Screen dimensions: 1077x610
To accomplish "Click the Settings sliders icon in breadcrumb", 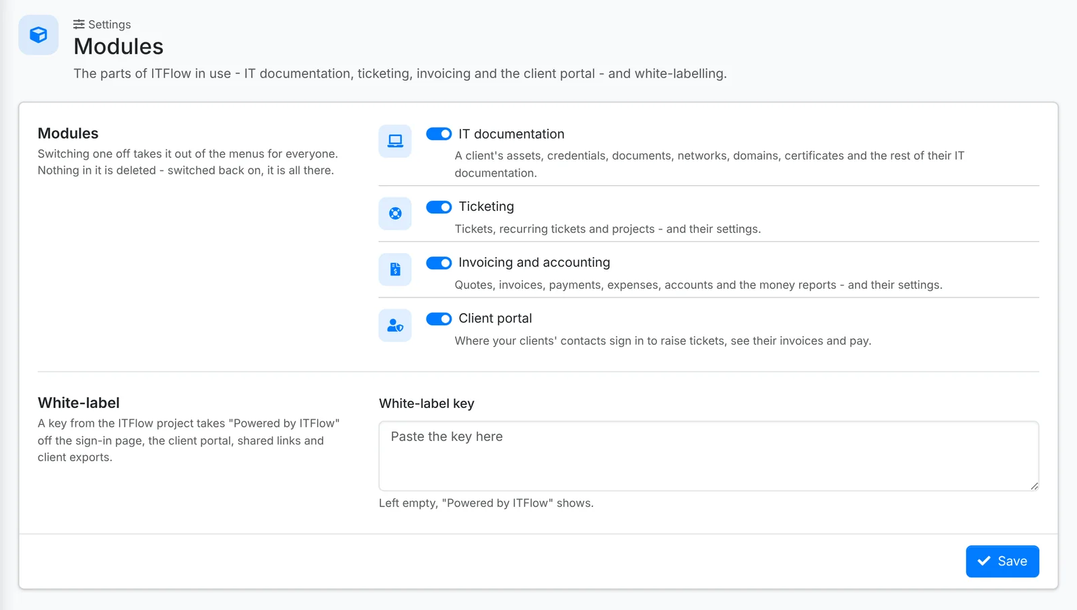I will [79, 24].
